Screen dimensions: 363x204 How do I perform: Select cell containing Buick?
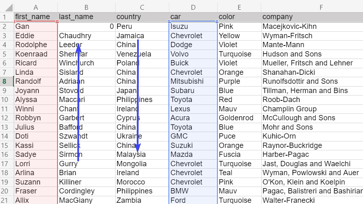[x=193, y=63]
